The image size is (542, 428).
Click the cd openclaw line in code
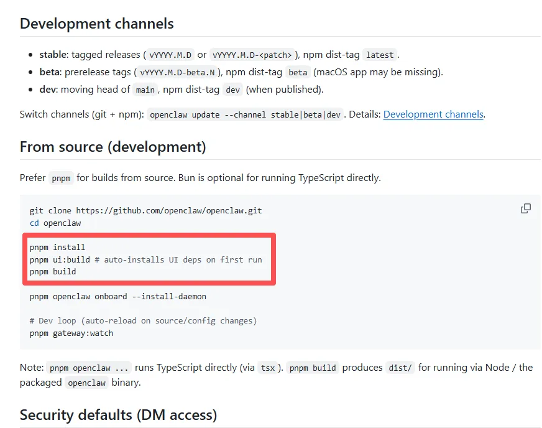point(55,223)
